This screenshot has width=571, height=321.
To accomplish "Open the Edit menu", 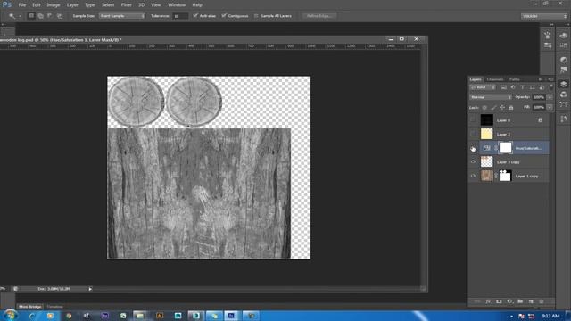I will (x=37, y=5).
